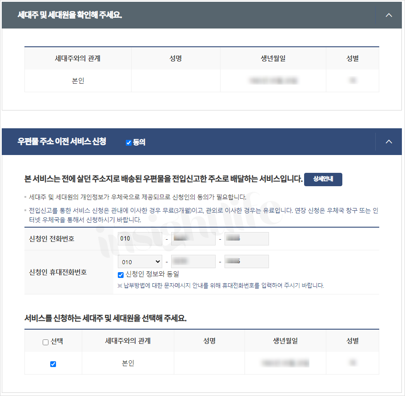Click the 성명 column header
Image resolution: width=405 pixels, height=396 pixels.
coord(176,58)
